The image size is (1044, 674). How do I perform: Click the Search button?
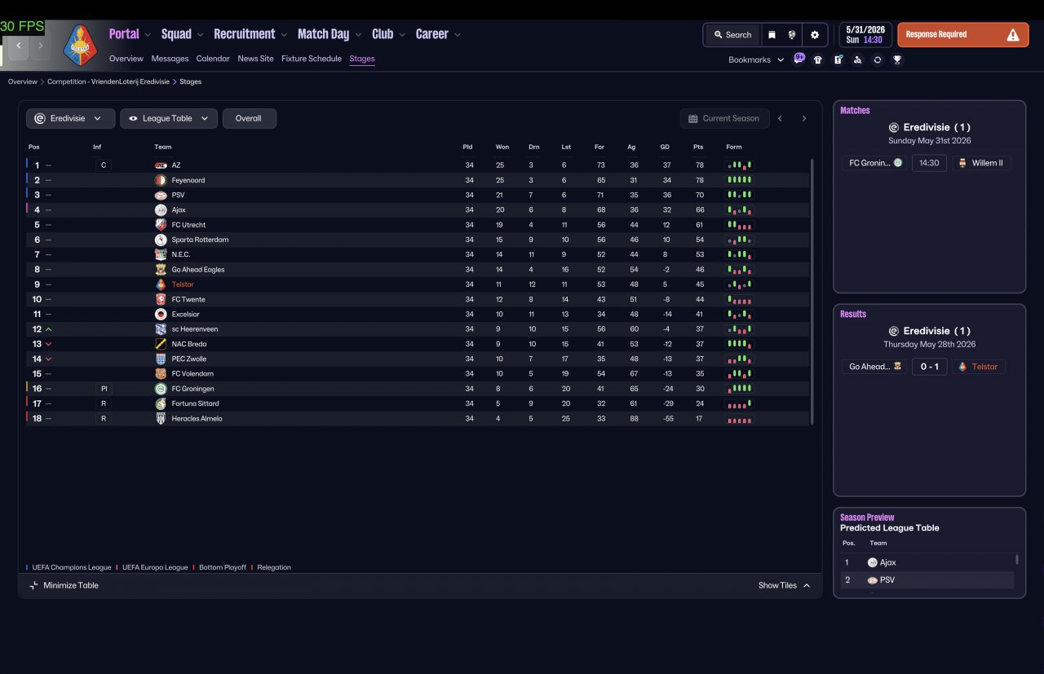pos(732,35)
